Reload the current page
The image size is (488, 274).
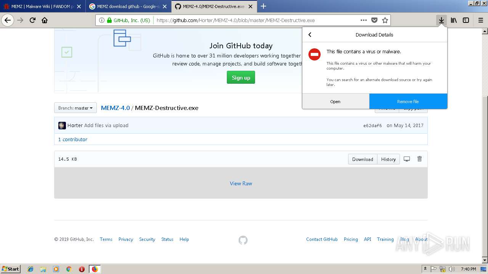32,20
